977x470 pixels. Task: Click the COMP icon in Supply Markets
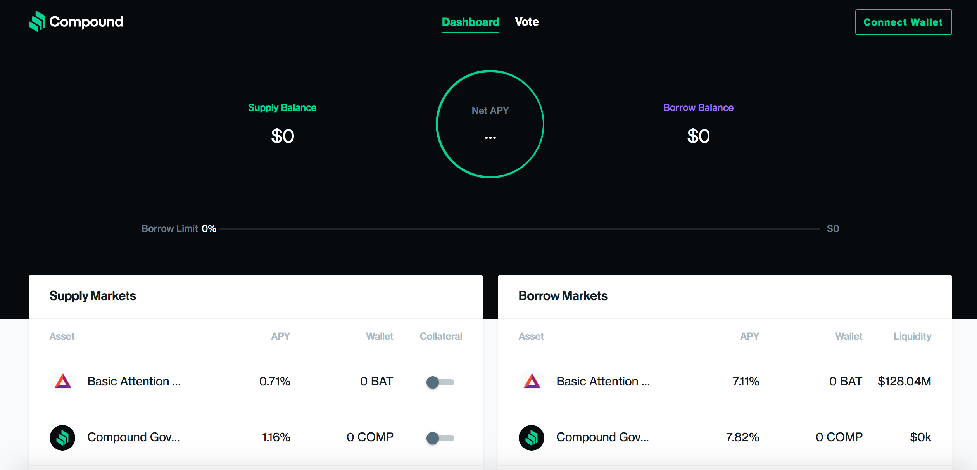[x=62, y=437]
